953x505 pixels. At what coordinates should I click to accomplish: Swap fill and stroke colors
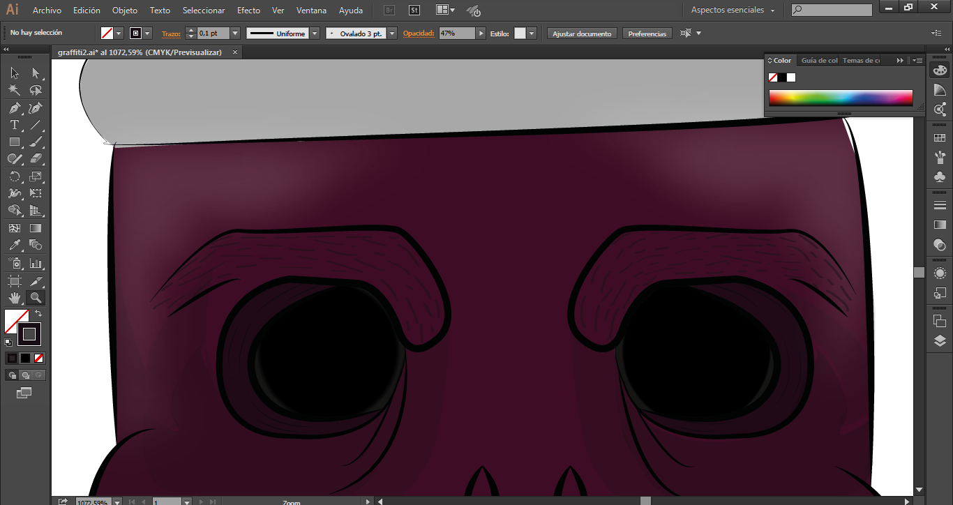[x=38, y=314]
